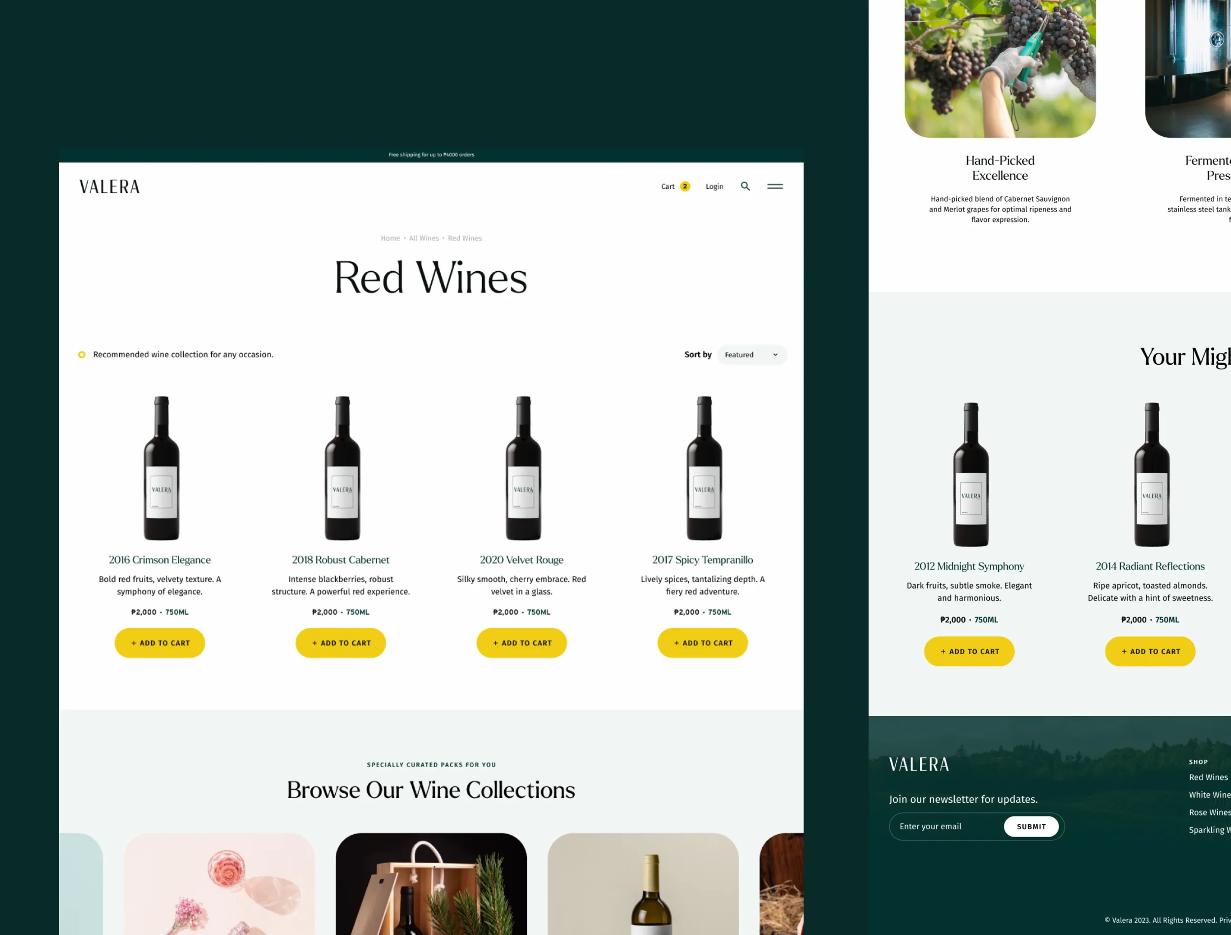This screenshot has width=1231, height=935.
Task: Expand the Featured sort dropdown
Action: [x=751, y=354]
